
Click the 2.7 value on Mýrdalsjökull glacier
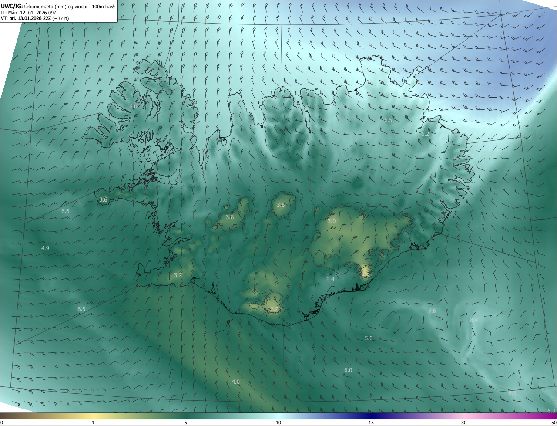click(274, 309)
